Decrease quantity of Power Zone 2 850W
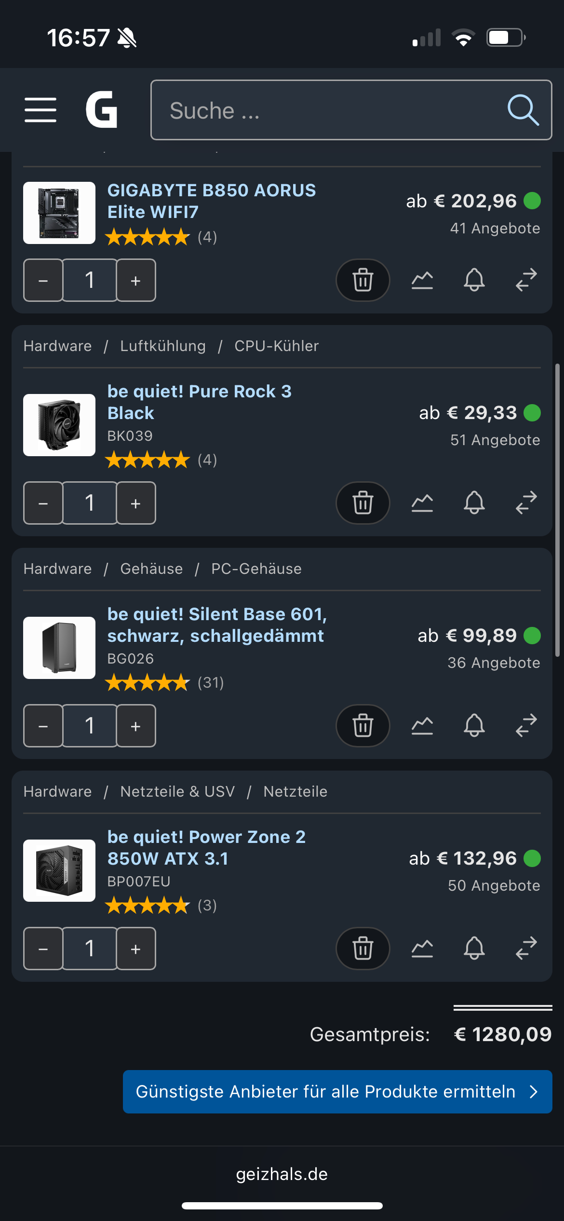This screenshot has height=1221, width=564. coord(43,949)
